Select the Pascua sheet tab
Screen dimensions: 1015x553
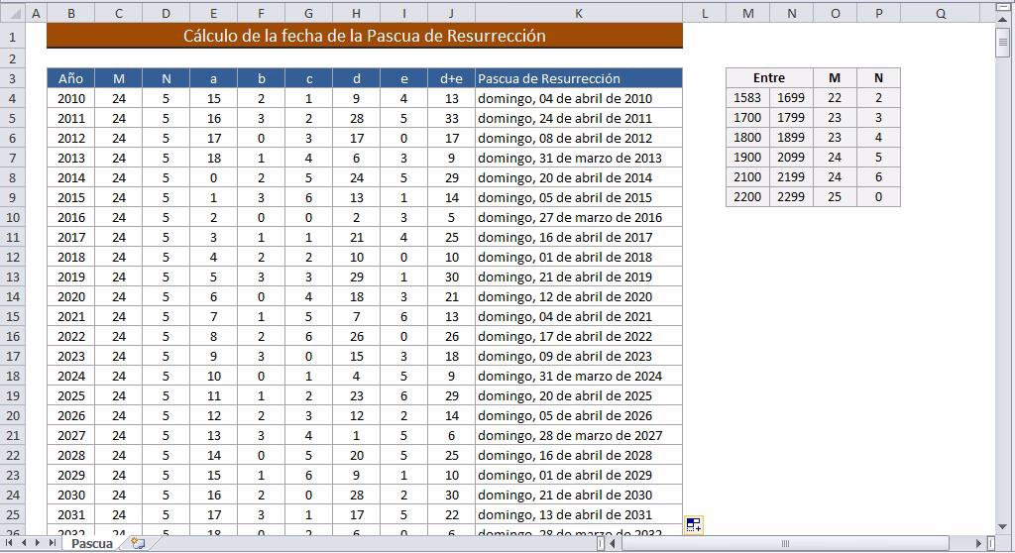point(92,543)
